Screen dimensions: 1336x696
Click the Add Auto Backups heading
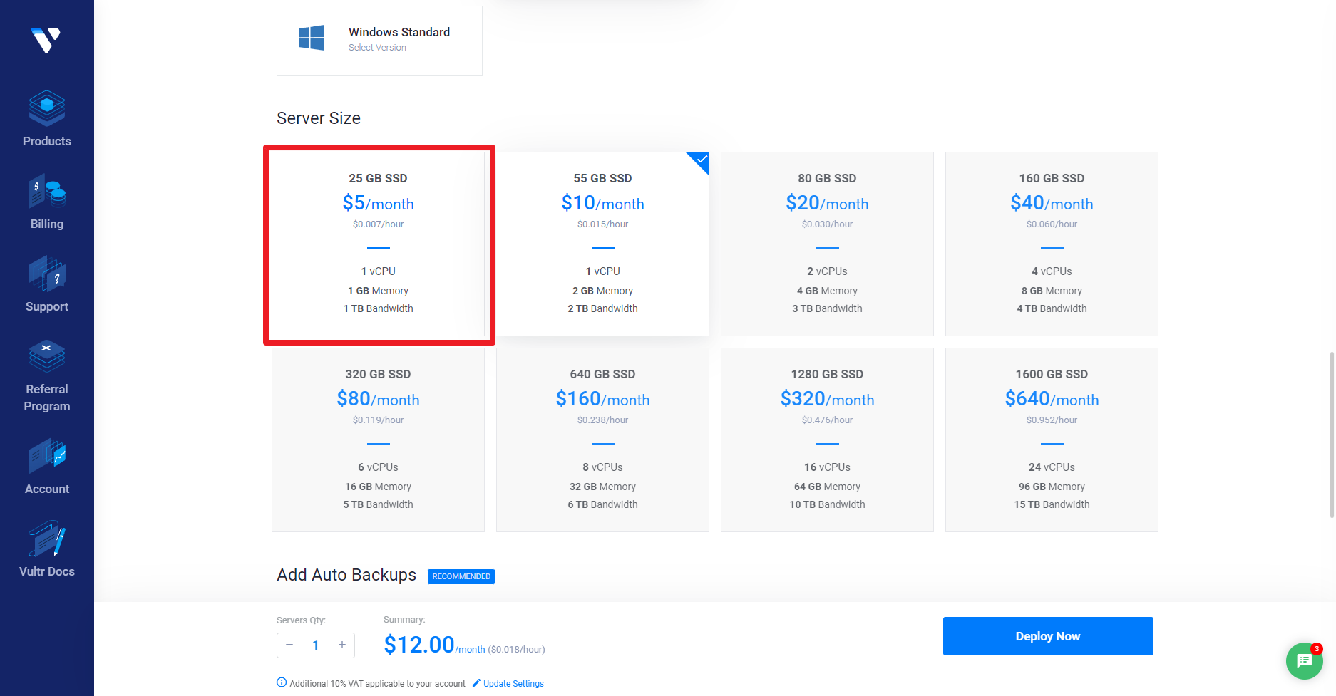coord(346,575)
